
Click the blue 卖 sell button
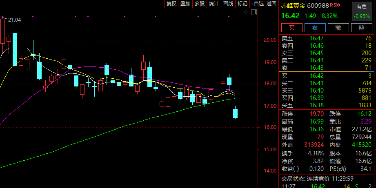(315, 28)
